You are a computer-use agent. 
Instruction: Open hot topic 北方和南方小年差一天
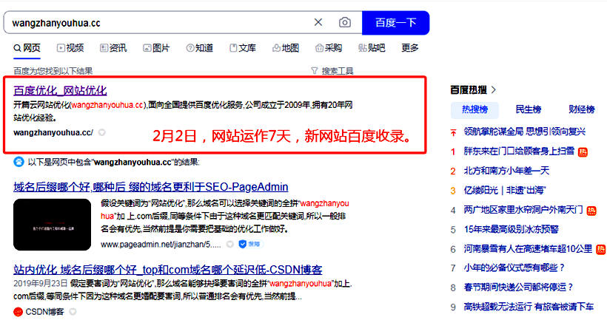click(x=506, y=171)
